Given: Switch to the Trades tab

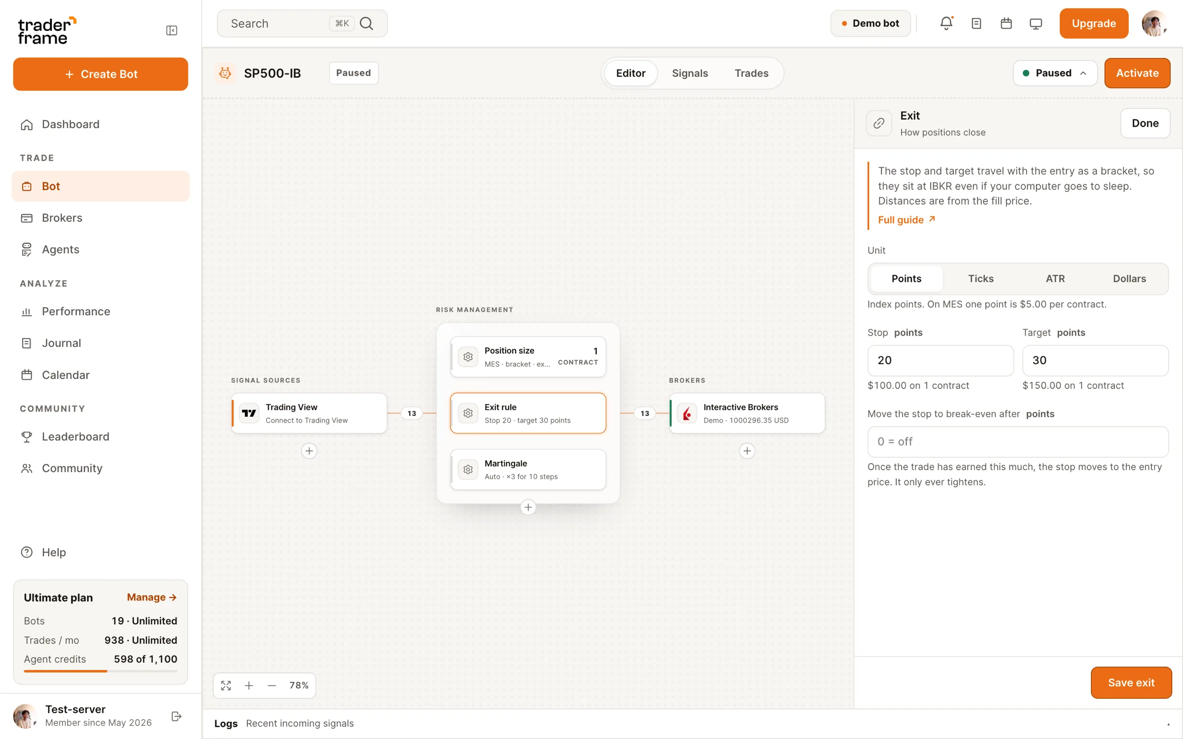Looking at the screenshot, I should pos(751,73).
